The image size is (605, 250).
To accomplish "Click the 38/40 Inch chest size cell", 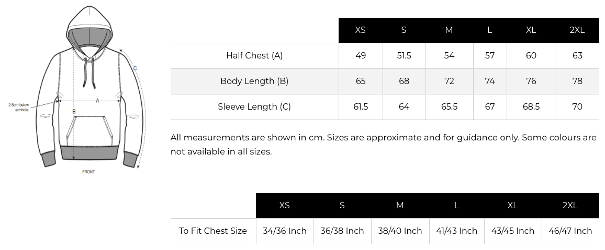I will (x=400, y=231).
